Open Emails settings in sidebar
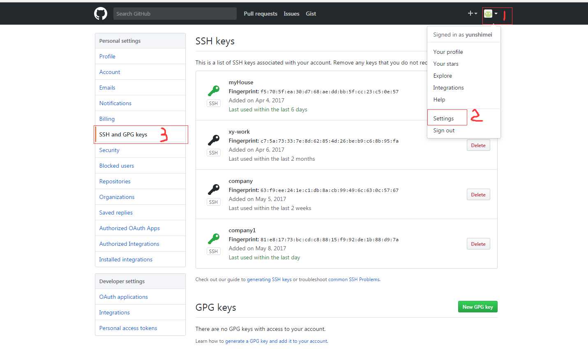The height and width of the screenshot is (358, 588). pos(140,88)
